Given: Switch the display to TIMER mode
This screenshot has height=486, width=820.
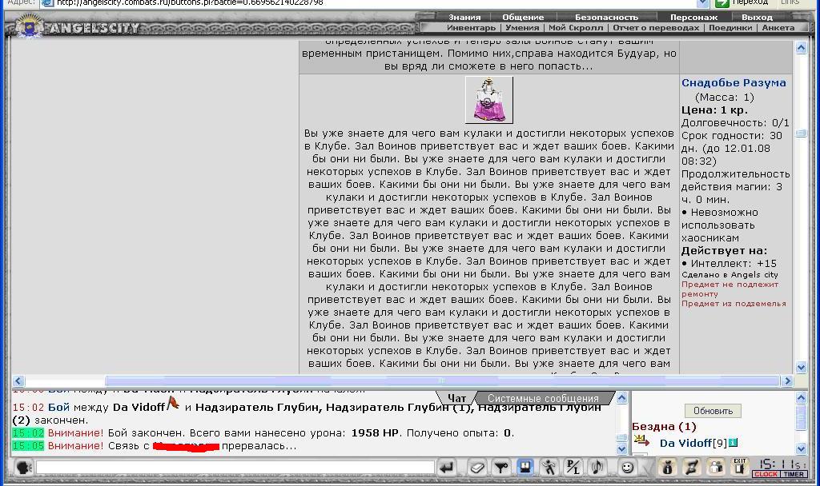Looking at the screenshot, I should 794,474.
